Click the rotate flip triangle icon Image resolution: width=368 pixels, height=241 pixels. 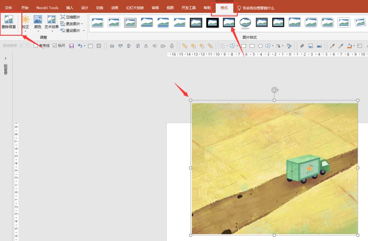(278, 46)
